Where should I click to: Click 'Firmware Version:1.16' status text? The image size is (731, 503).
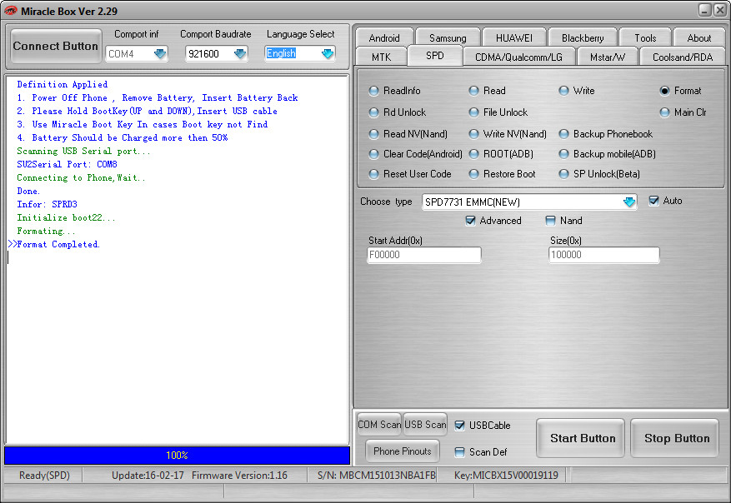(x=239, y=475)
